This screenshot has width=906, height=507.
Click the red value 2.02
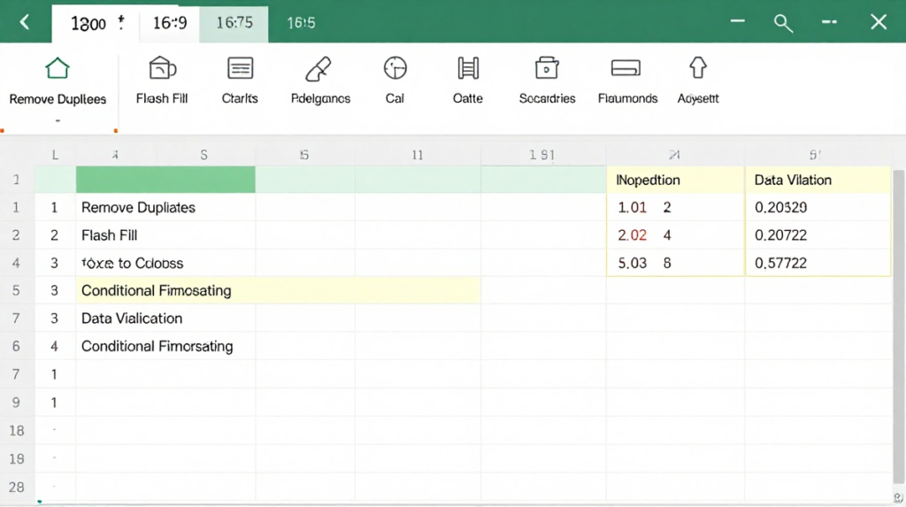(632, 235)
